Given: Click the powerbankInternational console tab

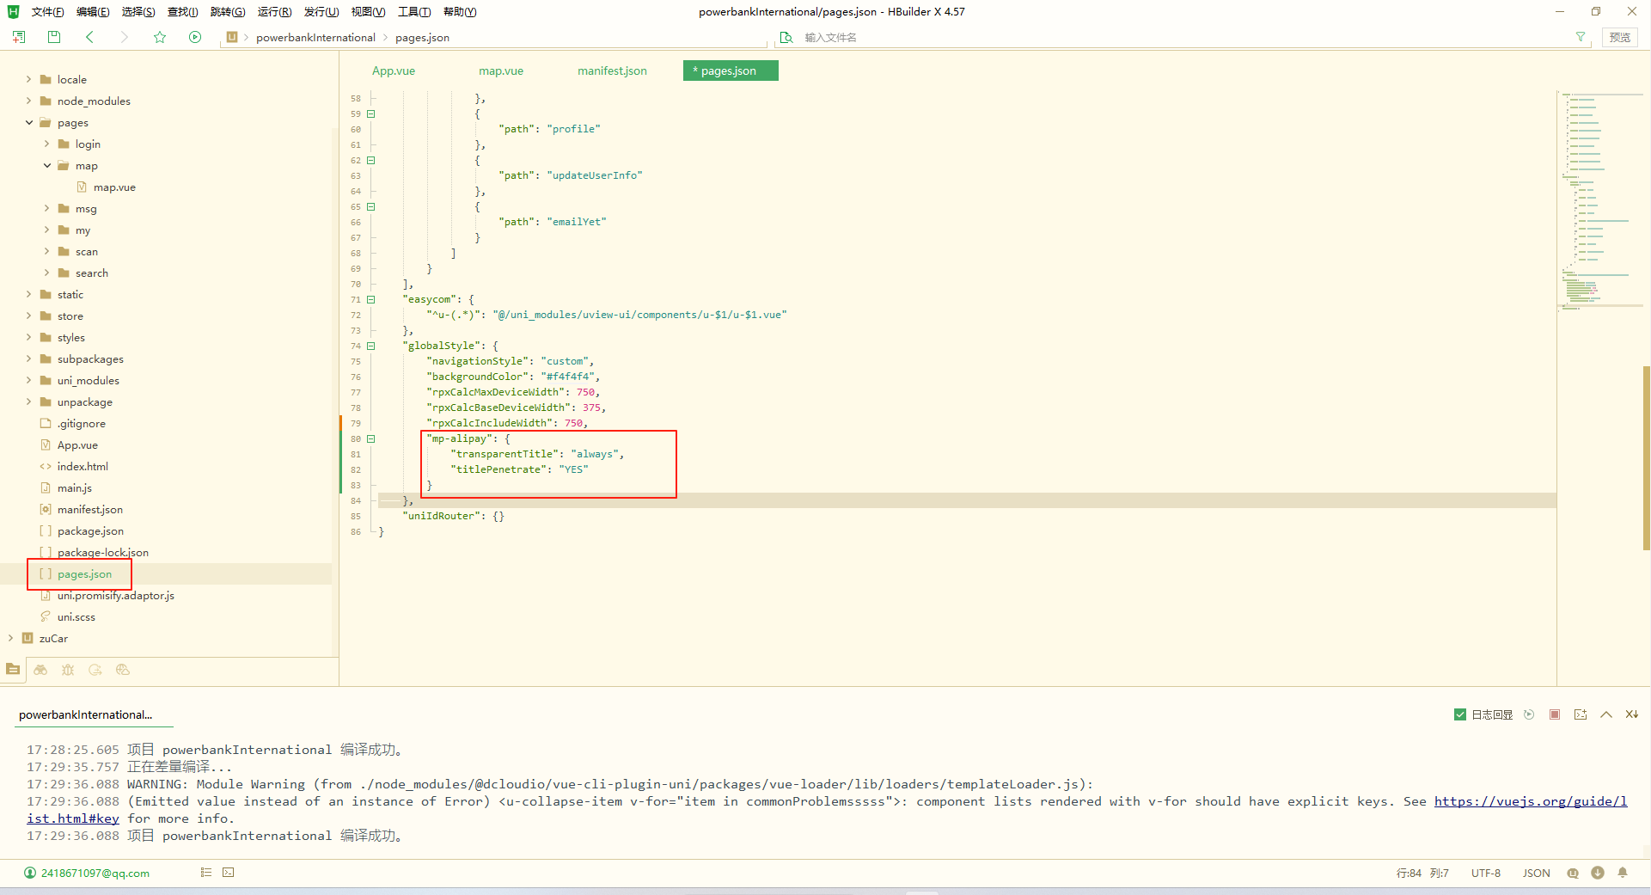Looking at the screenshot, I should [85, 714].
